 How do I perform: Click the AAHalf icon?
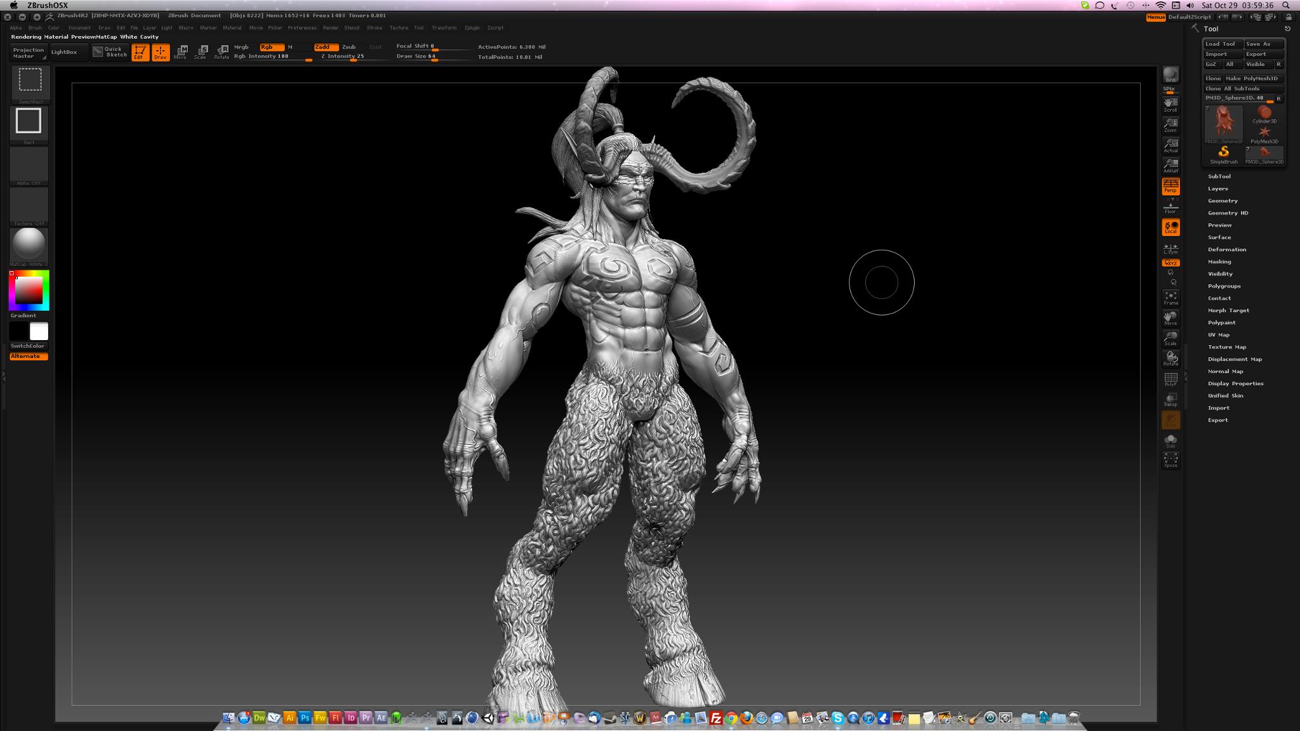point(1171,165)
